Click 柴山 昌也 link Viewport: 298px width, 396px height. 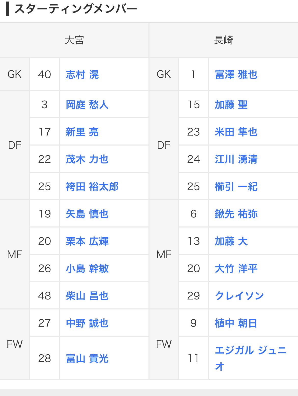tap(87, 296)
